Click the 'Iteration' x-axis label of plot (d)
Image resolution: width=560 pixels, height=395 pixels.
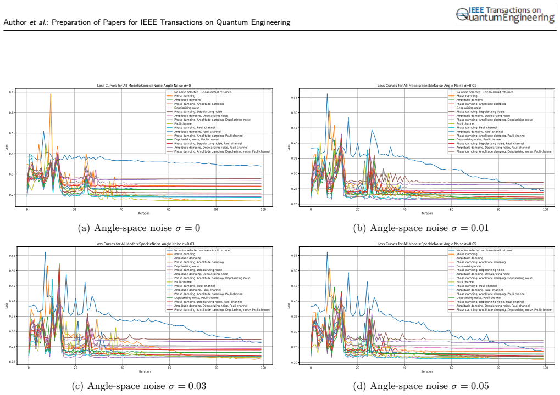(427, 371)
